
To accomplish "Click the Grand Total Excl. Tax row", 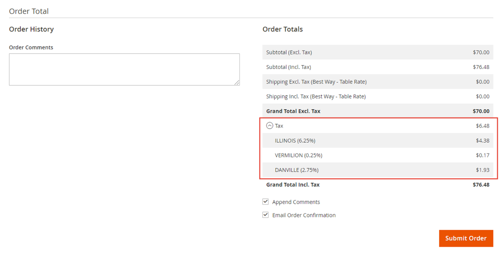I will 378,111.
